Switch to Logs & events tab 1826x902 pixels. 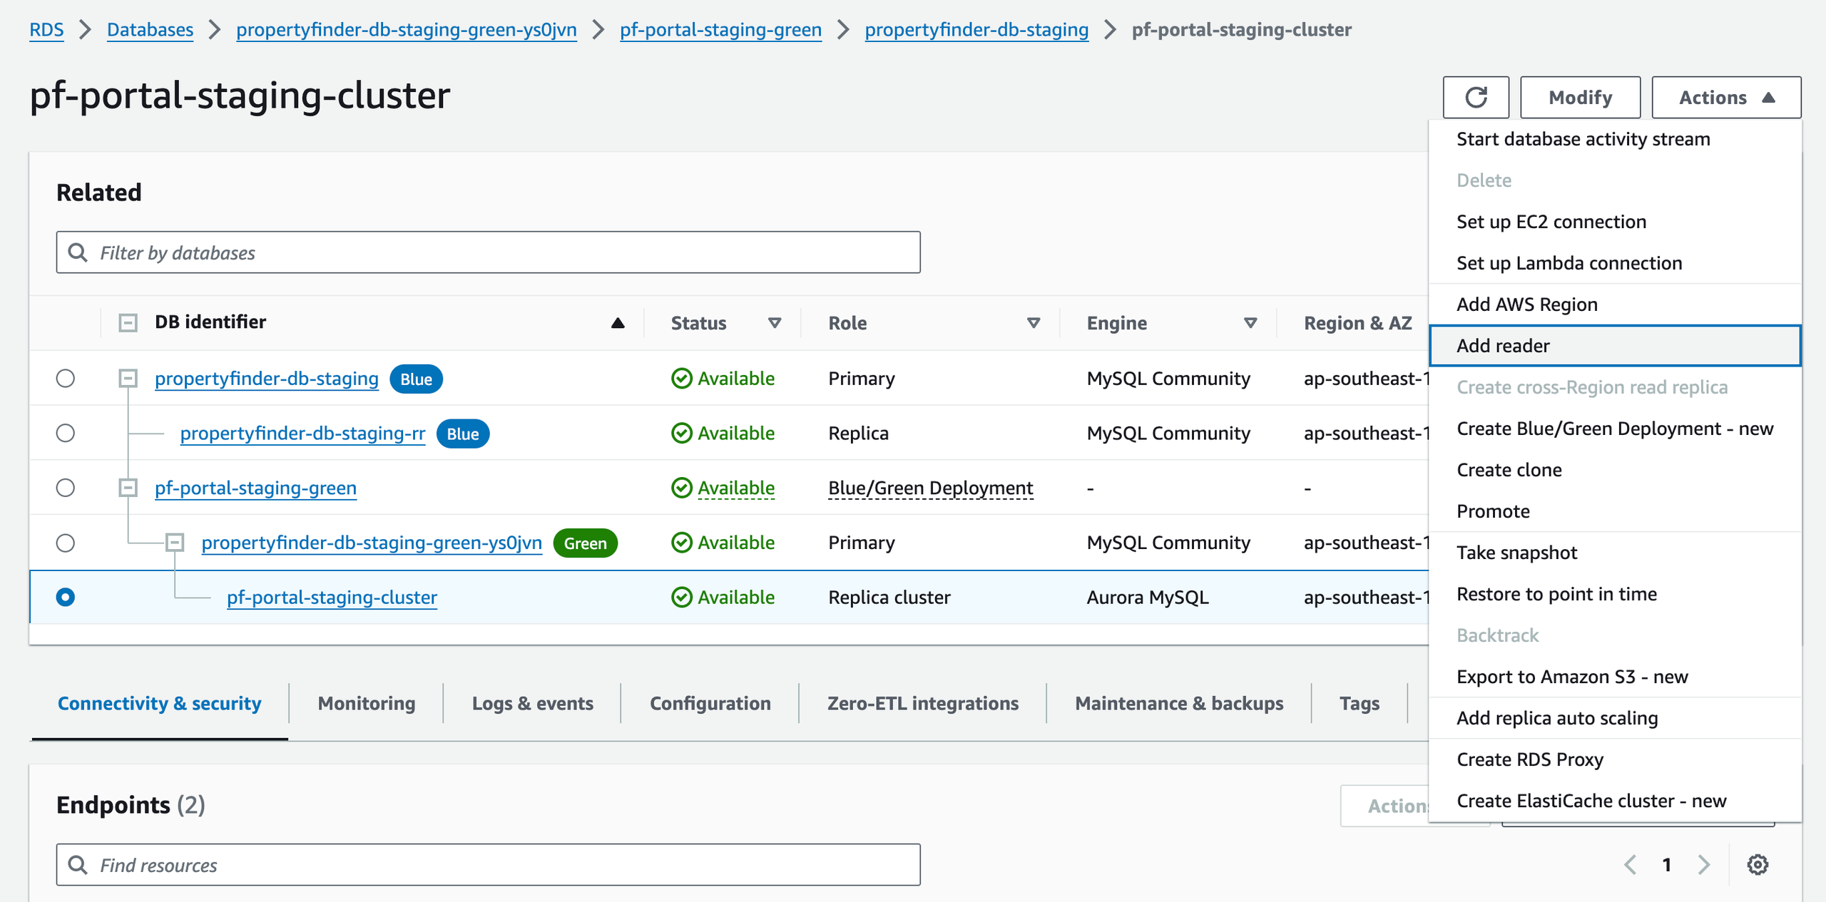(x=532, y=703)
